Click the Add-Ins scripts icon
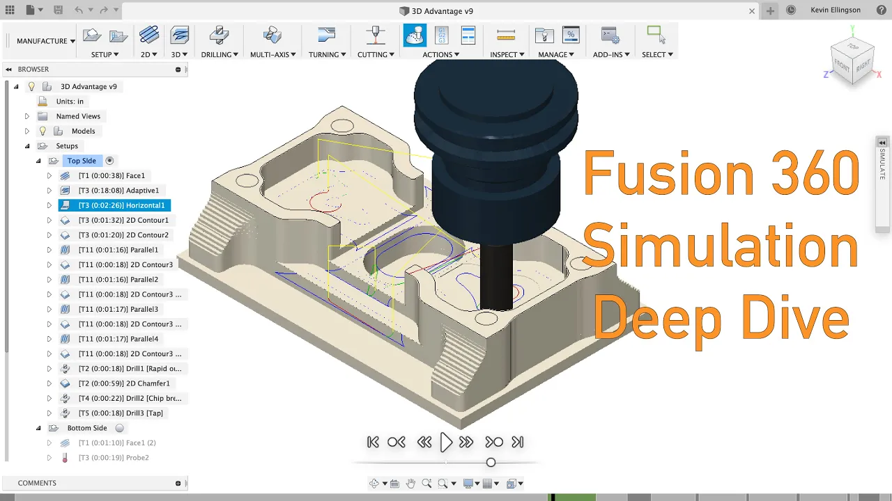892x501 pixels. pyautogui.click(x=610, y=35)
